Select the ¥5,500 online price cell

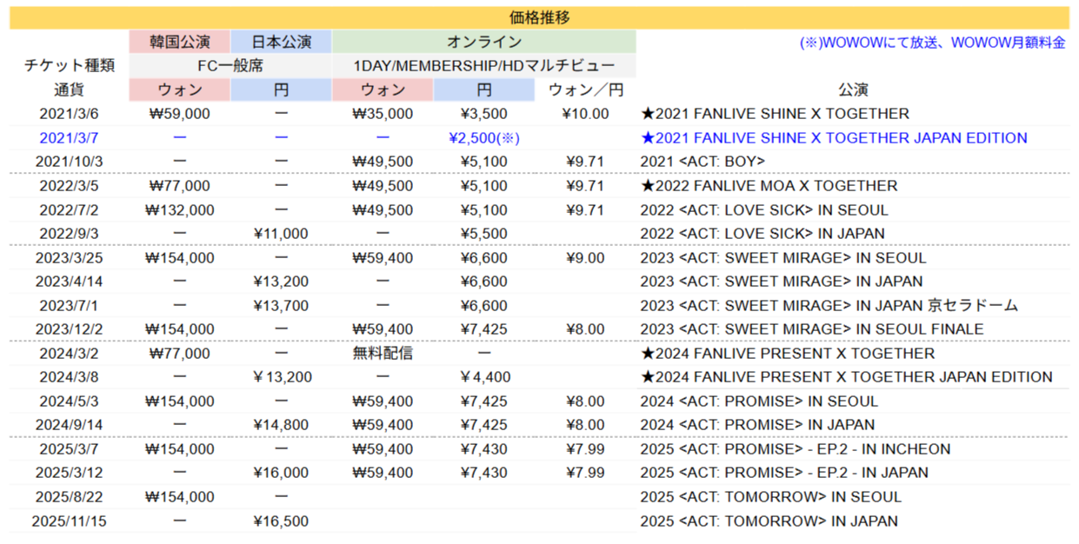[x=484, y=234]
